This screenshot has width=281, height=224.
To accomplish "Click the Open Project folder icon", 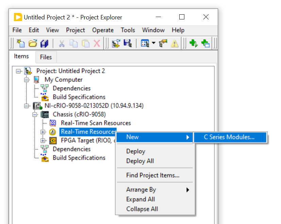I will click(x=33, y=43).
